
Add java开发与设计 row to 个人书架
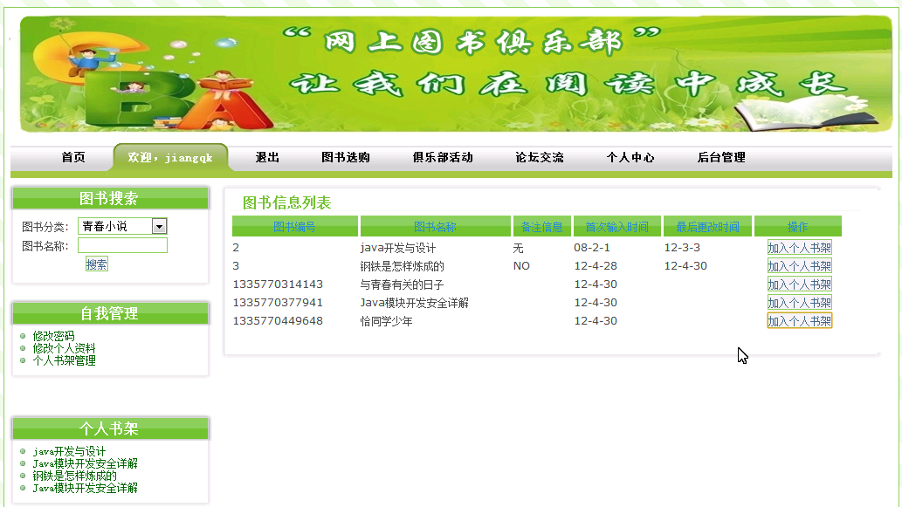[799, 248]
